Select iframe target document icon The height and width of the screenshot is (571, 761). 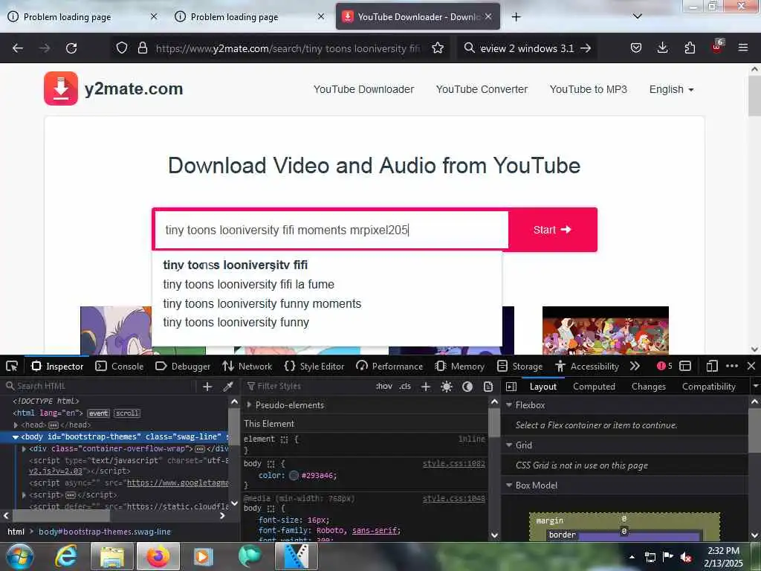(685, 366)
